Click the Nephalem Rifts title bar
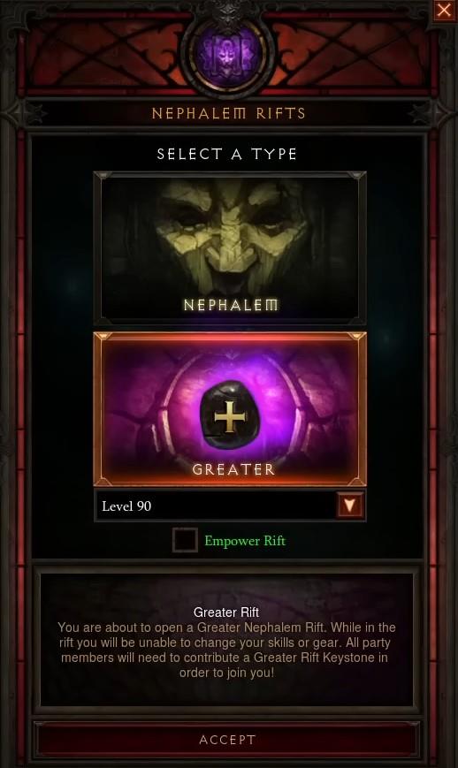This screenshot has height=768, width=458. [x=229, y=113]
